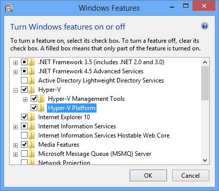Uncheck the Hyper-V Platform checkbox
The width and height of the screenshot is (219, 191).
(x=34, y=108)
